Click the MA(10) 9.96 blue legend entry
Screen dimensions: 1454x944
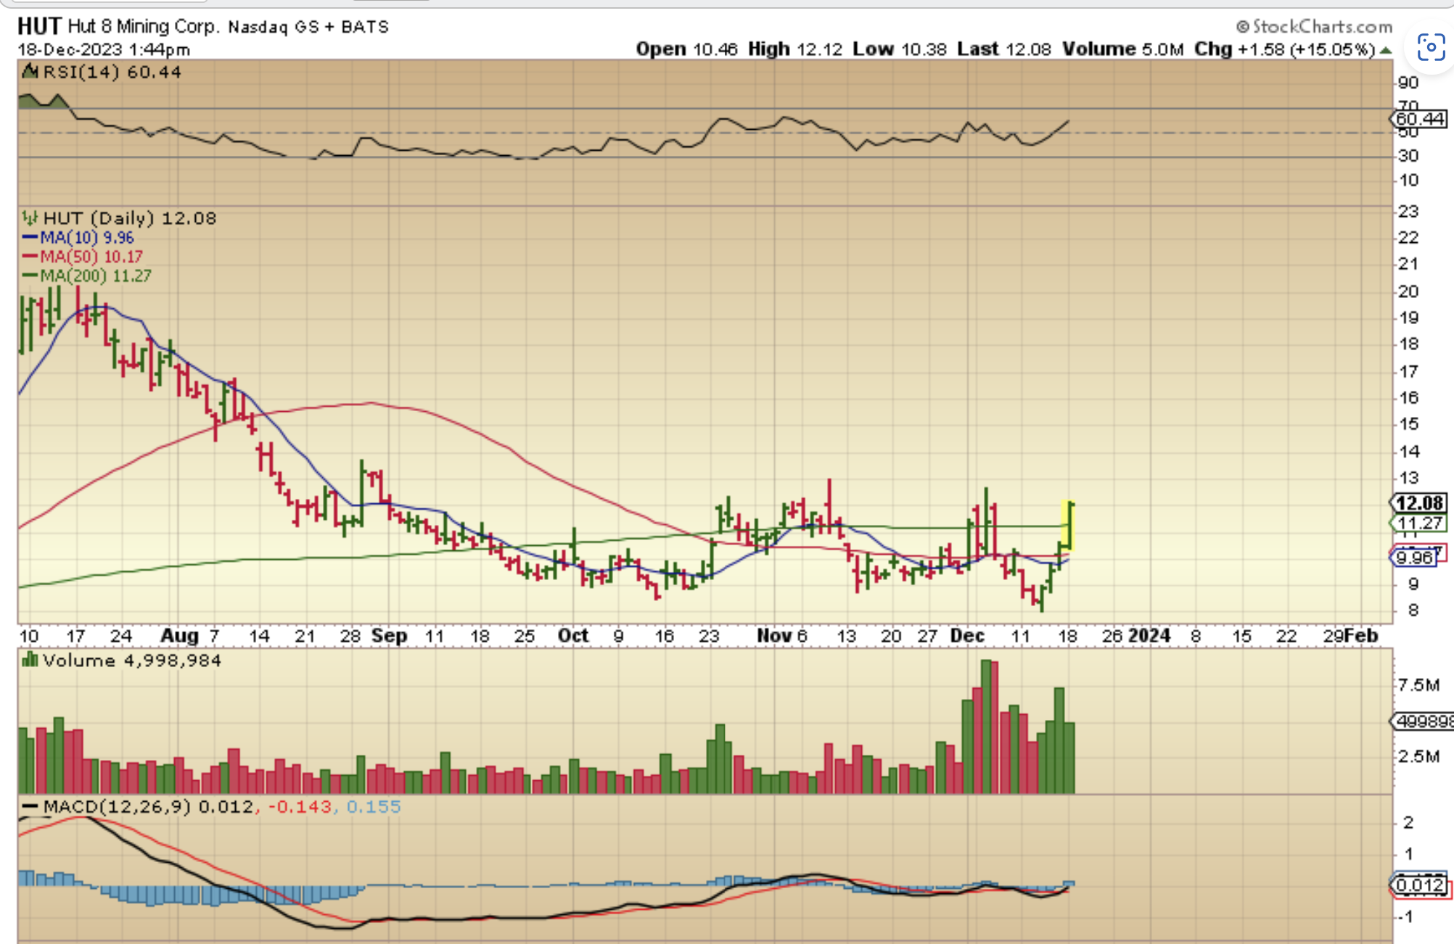[78, 237]
